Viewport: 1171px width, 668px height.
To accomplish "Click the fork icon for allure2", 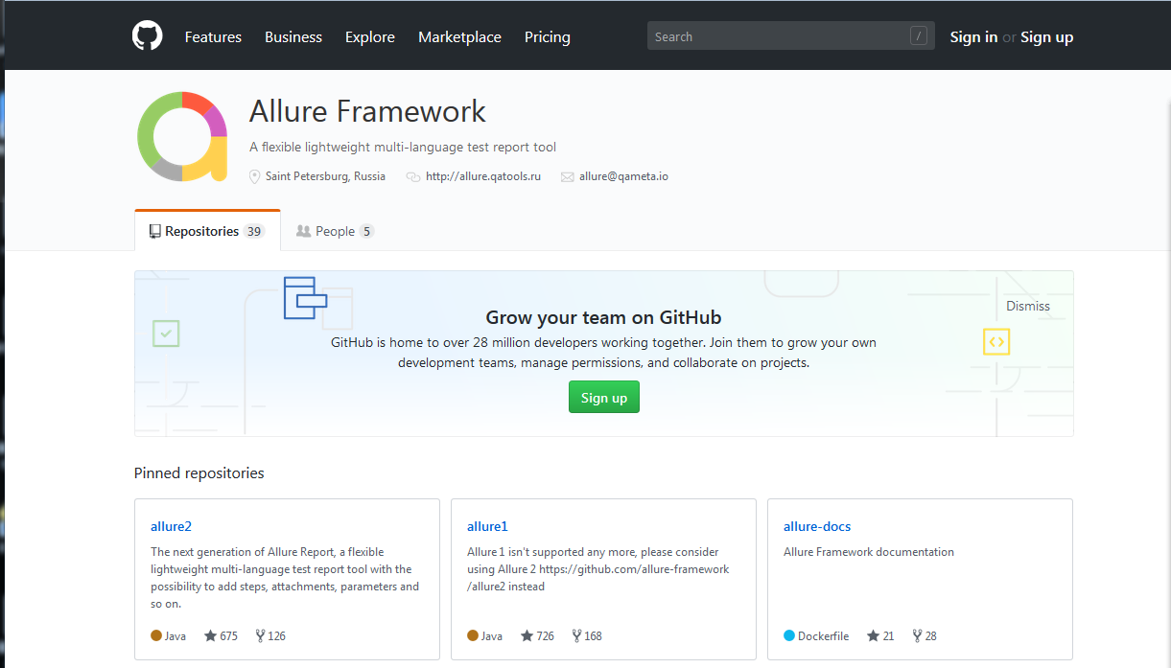I will click(260, 635).
